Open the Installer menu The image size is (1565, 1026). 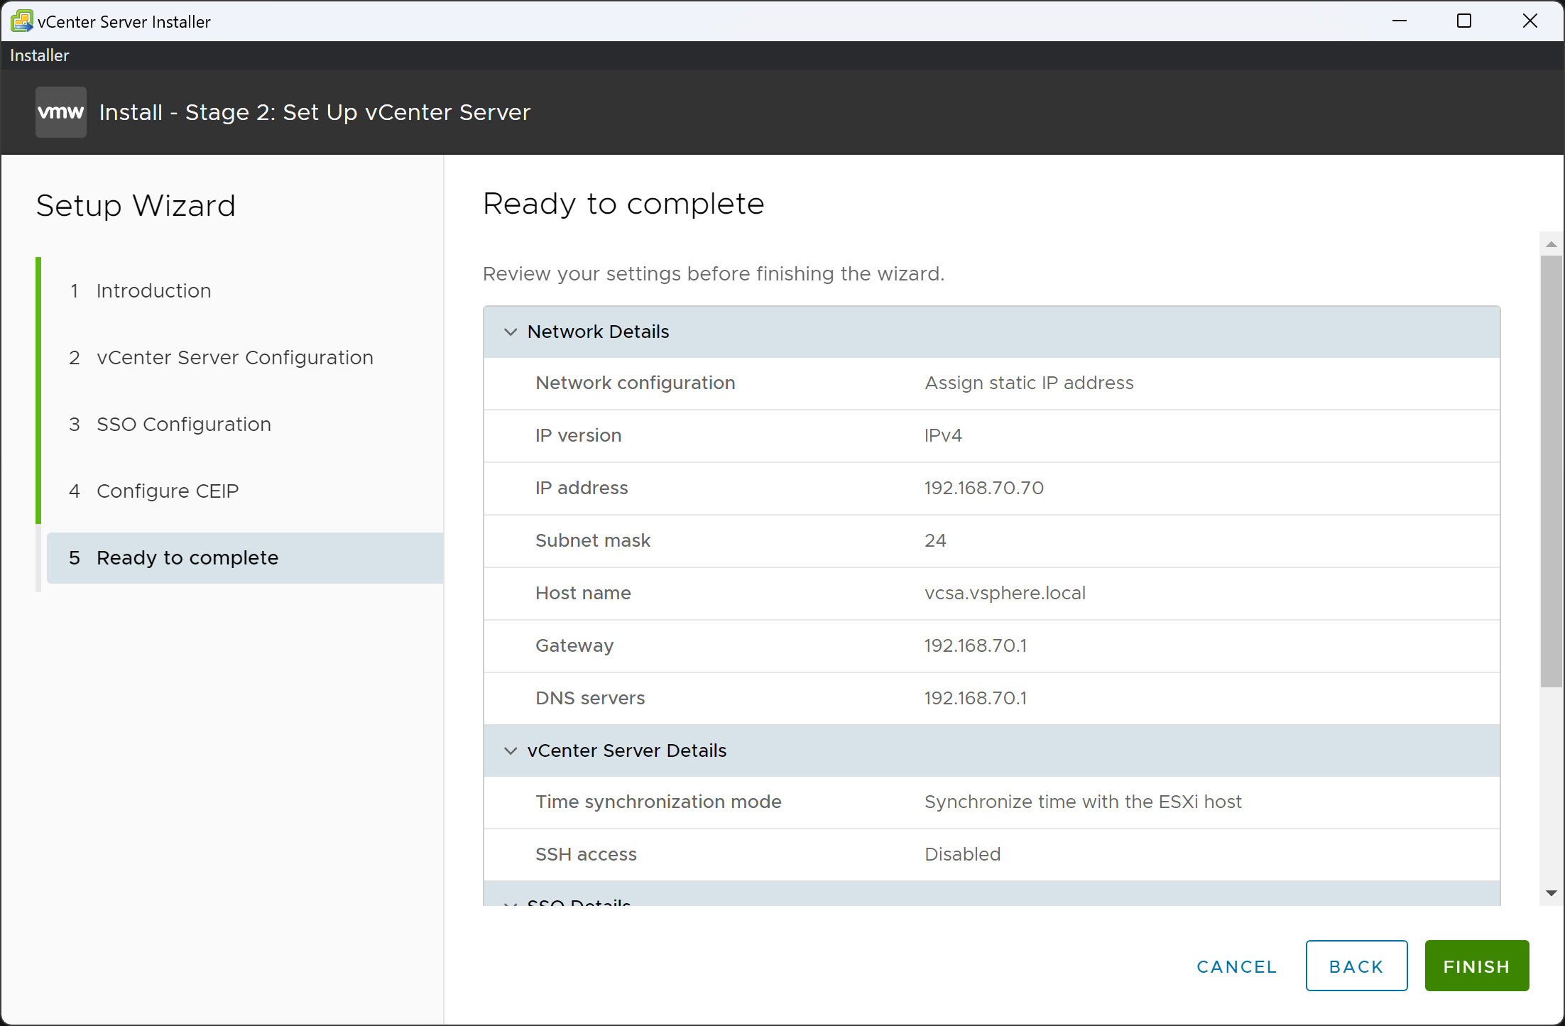coord(39,55)
